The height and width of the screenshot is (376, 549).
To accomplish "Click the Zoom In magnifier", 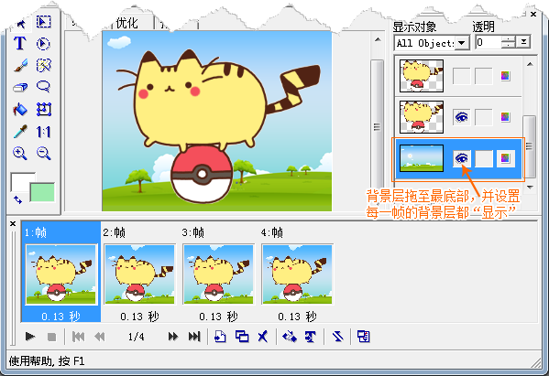I will [x=20, y=154].
